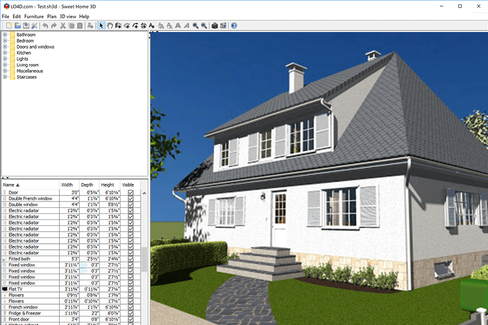The width and height of the screenshot is (488, 325).
Task: Click the Zoom in magnifier icon
Action: (x=195, y=25)
